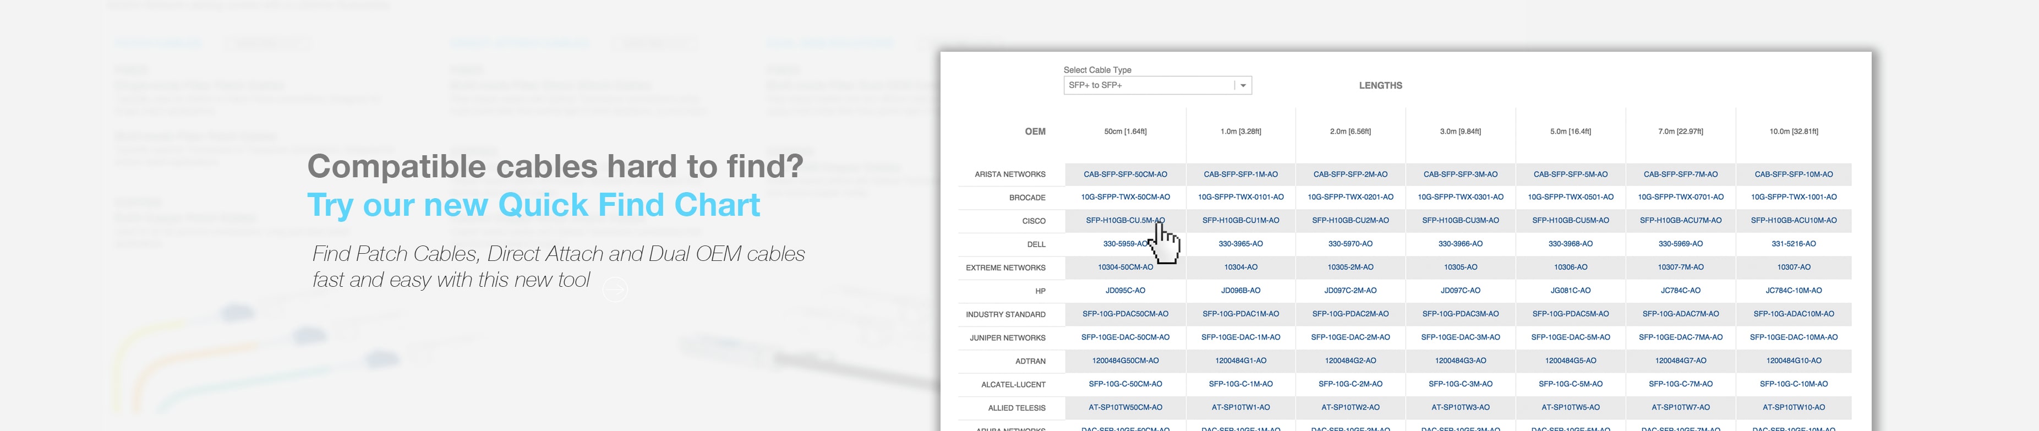
Task: Click the 50cm [1.64ft] length column header
Action: (1125, 132)
